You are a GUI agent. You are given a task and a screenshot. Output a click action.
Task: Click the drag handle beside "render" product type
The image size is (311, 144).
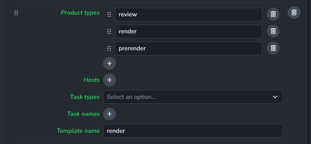pyautogui.click(x=109, y=31)
